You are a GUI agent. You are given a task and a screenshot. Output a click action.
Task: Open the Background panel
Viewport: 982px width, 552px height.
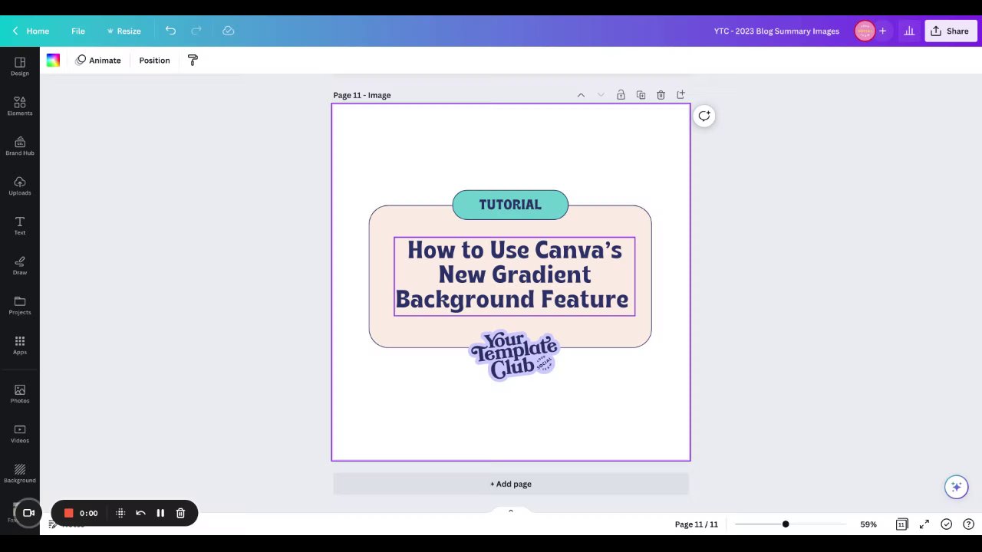[20, 473]
